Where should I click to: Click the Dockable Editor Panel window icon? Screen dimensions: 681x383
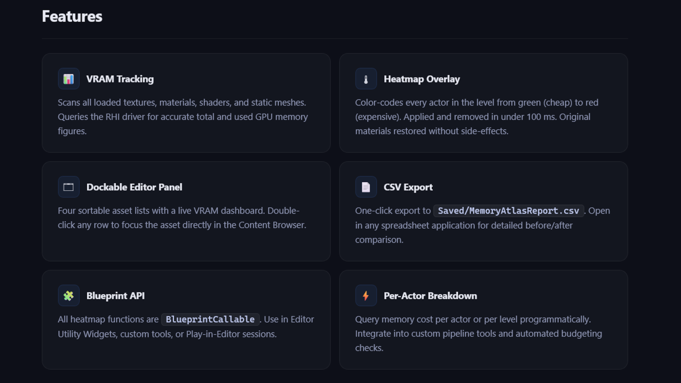(x=68, y=187)
